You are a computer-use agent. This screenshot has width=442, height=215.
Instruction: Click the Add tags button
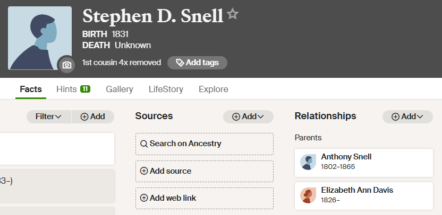click(197, 62)
